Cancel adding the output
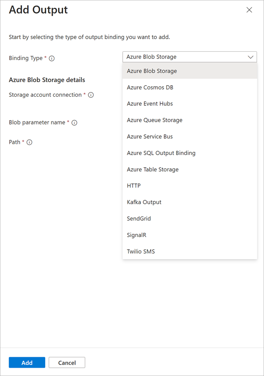Screen dimensions: 264x376 click(x=67, y=363)
